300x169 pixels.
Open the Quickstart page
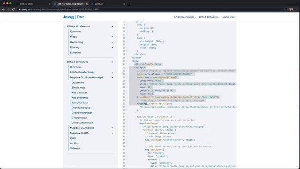78,83
